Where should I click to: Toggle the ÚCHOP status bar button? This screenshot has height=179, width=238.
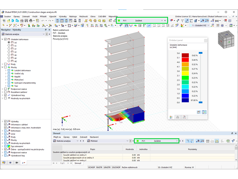click(x=91, y=167)
